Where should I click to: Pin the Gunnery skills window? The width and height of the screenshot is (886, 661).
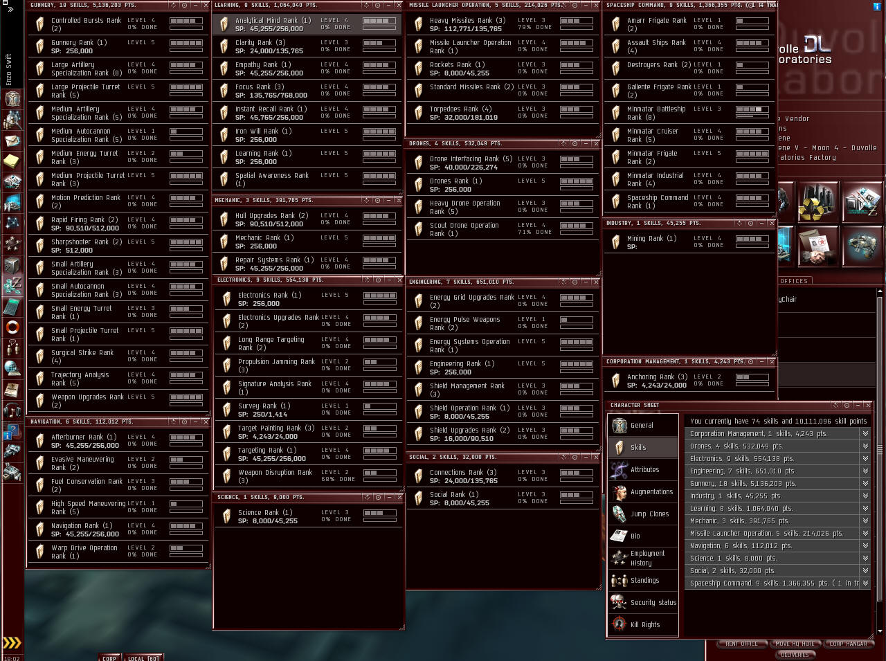point(184,5)
